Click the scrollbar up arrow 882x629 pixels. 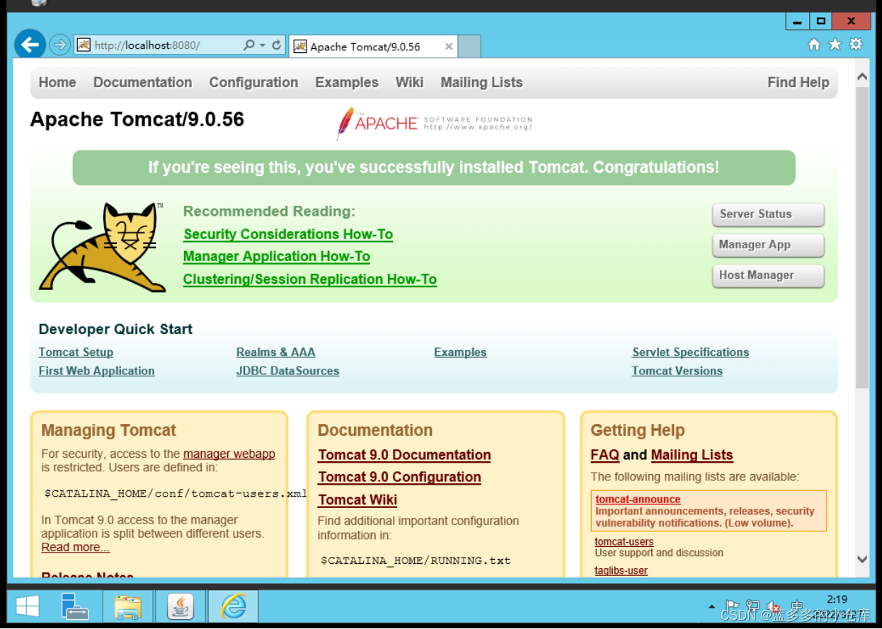point(862,76)
